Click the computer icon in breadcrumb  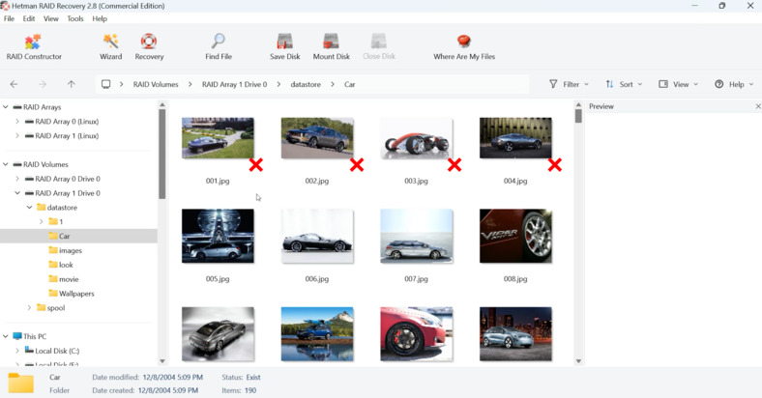106,84
